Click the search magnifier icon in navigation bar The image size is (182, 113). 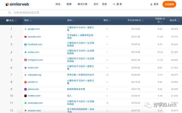point(114,4)
